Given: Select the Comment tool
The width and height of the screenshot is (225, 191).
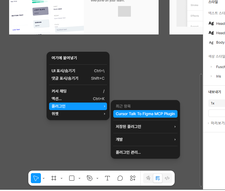Looking at the screenshot, I should [120, 178].
